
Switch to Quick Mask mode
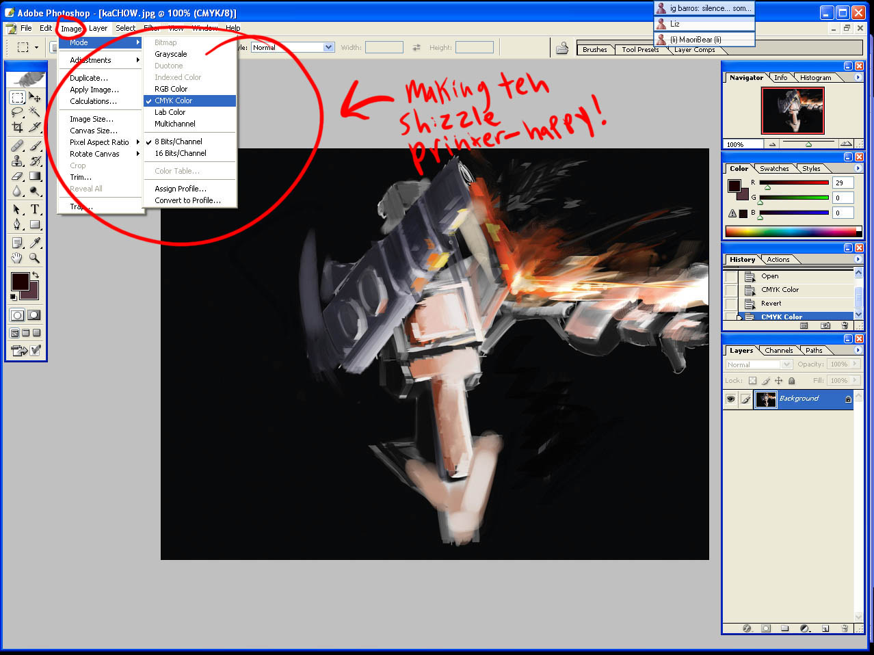[34, 315]
